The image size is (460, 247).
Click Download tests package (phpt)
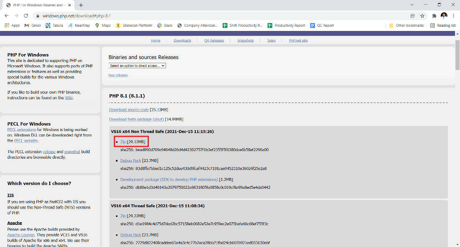point(136,119)
